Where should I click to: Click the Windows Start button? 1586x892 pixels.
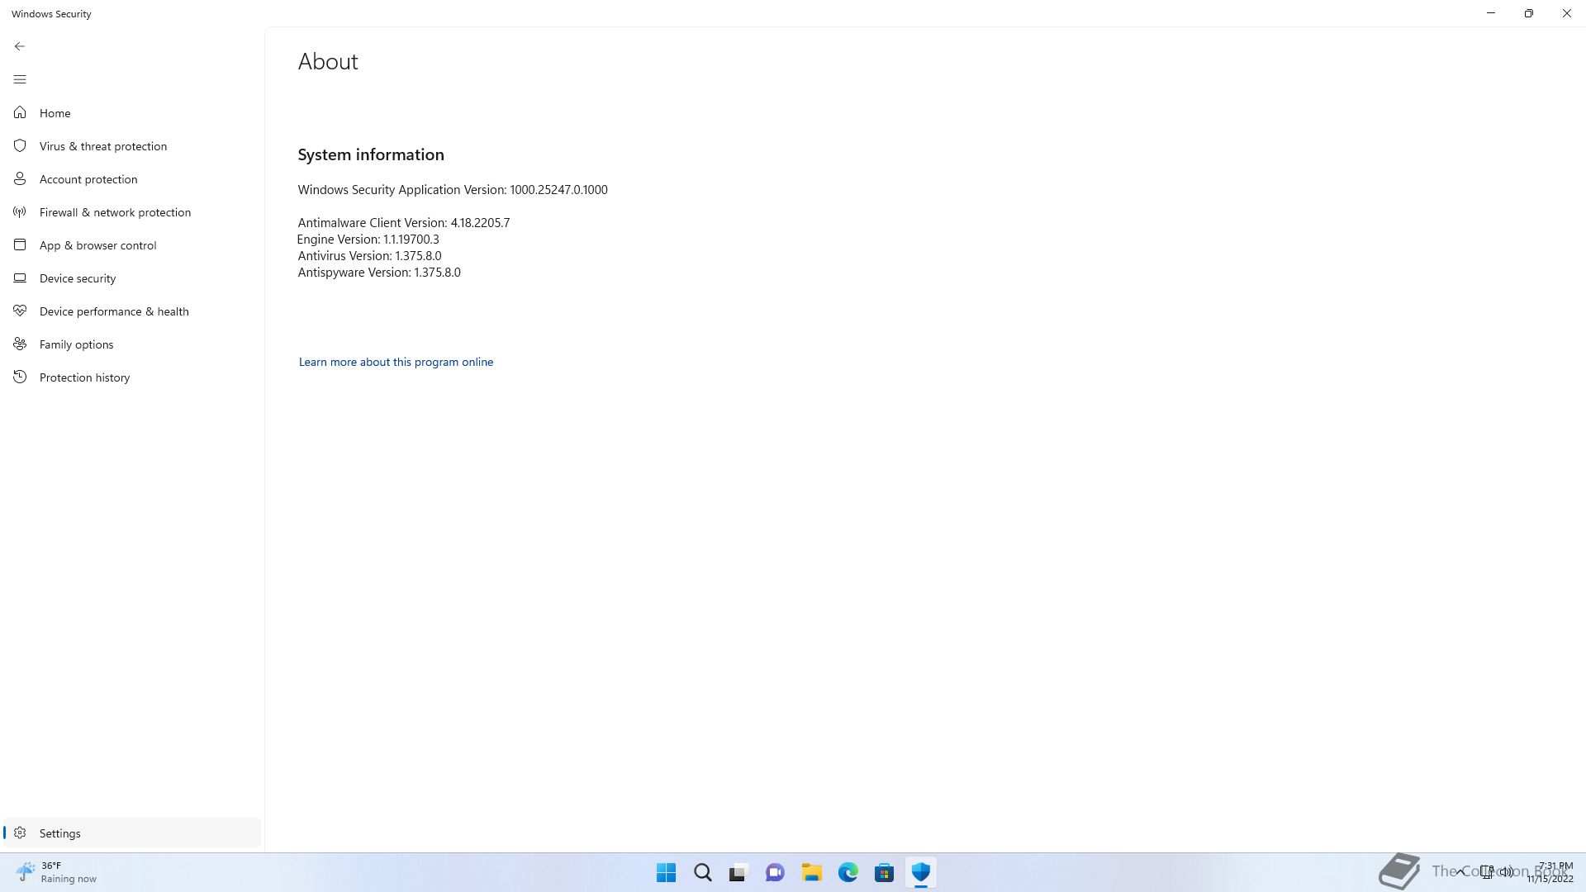tap(666, 872)
